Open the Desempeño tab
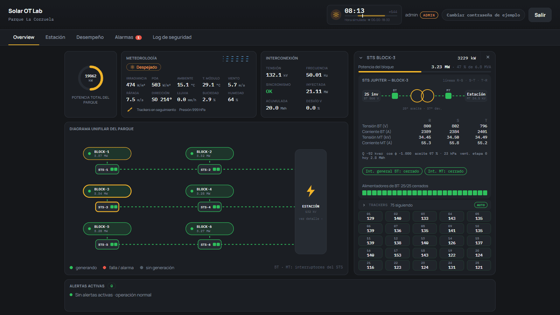The image size is (560, 315). tap(90, 37)
